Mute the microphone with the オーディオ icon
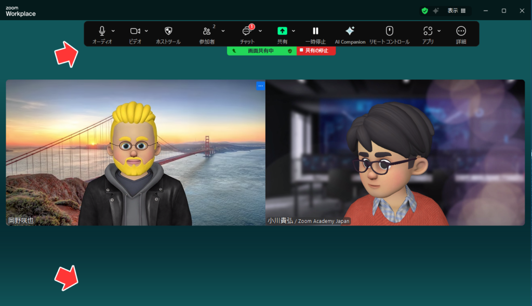 [x=102, y=31]
